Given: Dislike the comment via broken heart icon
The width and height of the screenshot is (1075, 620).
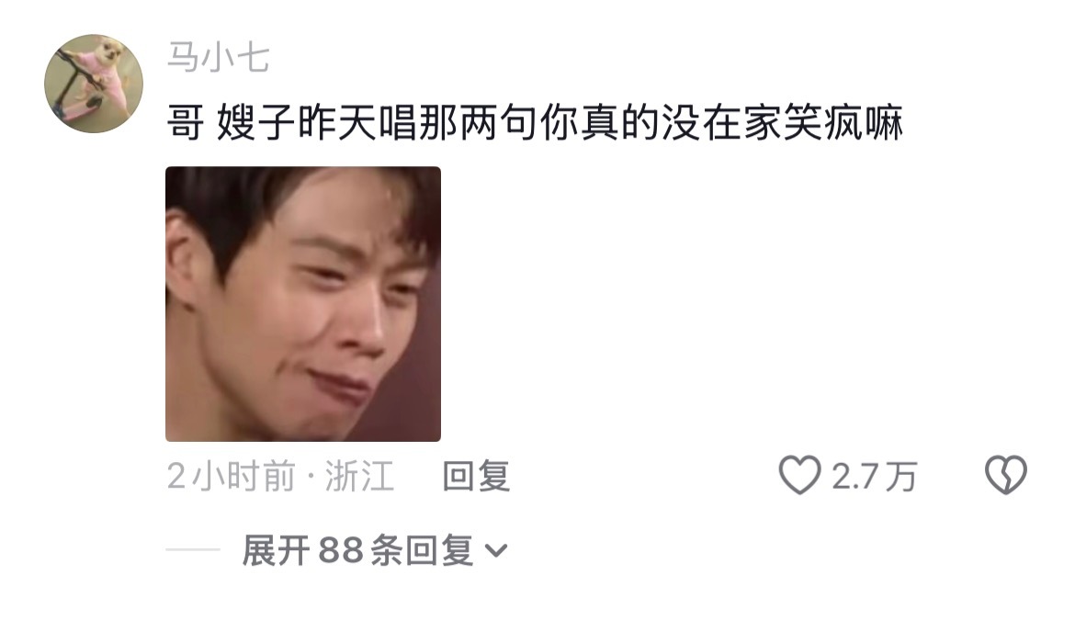Looking at the screenshot, I should pos(1006,475).
